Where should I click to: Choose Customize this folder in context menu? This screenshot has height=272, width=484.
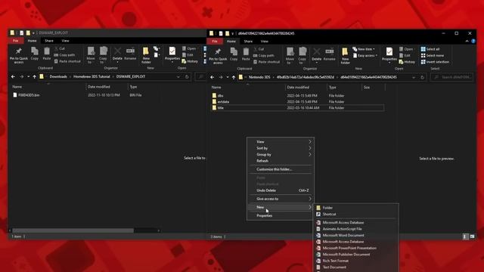(x=281, y=169)
